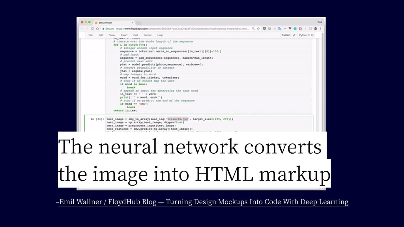Close the beta_version browser tab
This screenshot has width=404, height=227.
point(133,22)
